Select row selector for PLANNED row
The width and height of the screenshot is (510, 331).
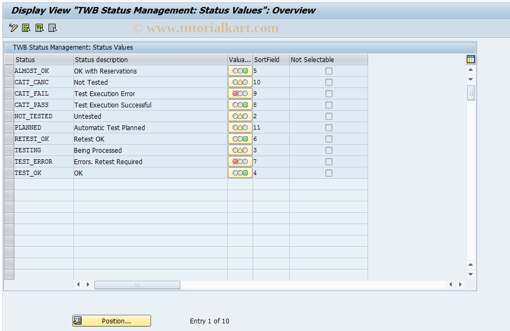coord(9,127)
